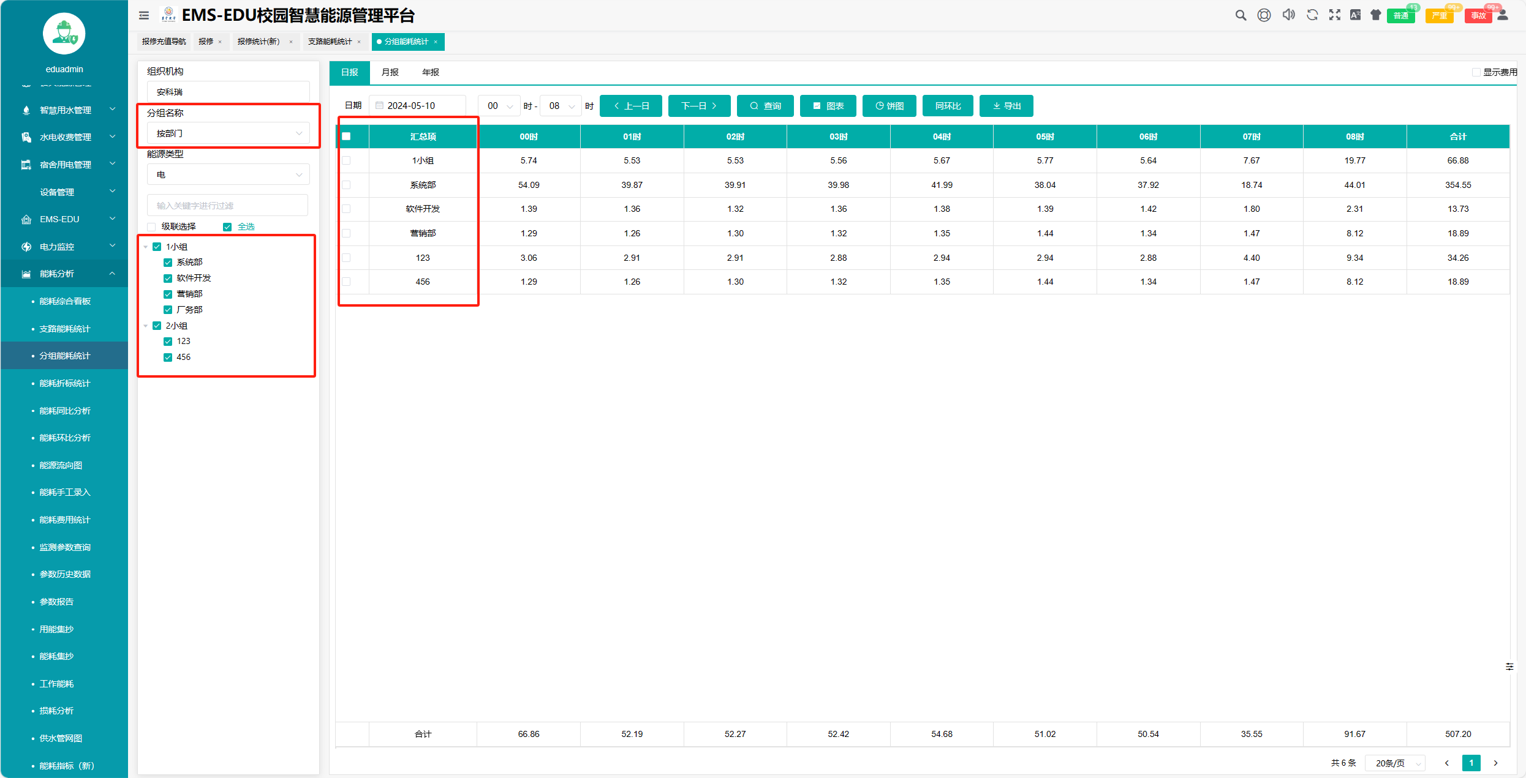Toggle the 级联选择 checkbox
The height and width of the screenshot is (778, 1526).
(x=152, y=227)
